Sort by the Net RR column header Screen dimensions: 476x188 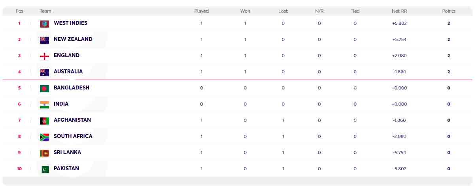[399, 11]
